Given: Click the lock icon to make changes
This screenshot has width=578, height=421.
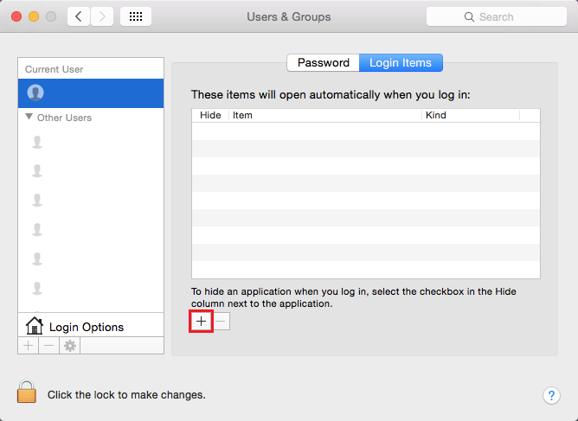Looking at the screenshot, I should tap(27, 392).
